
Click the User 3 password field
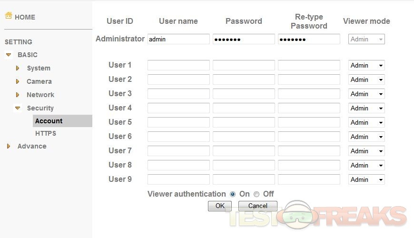(x=244, y=94)
